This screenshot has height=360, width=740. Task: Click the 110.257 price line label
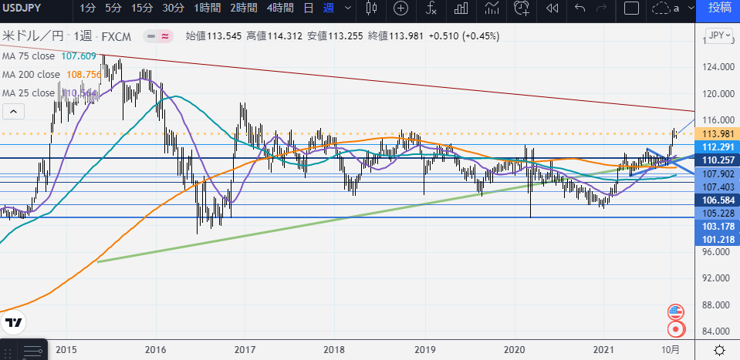pos(718,160)
